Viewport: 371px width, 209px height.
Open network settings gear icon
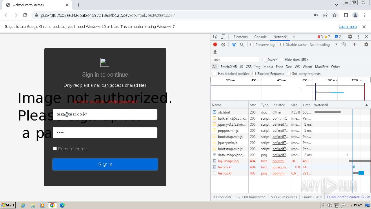pos(366,44)
